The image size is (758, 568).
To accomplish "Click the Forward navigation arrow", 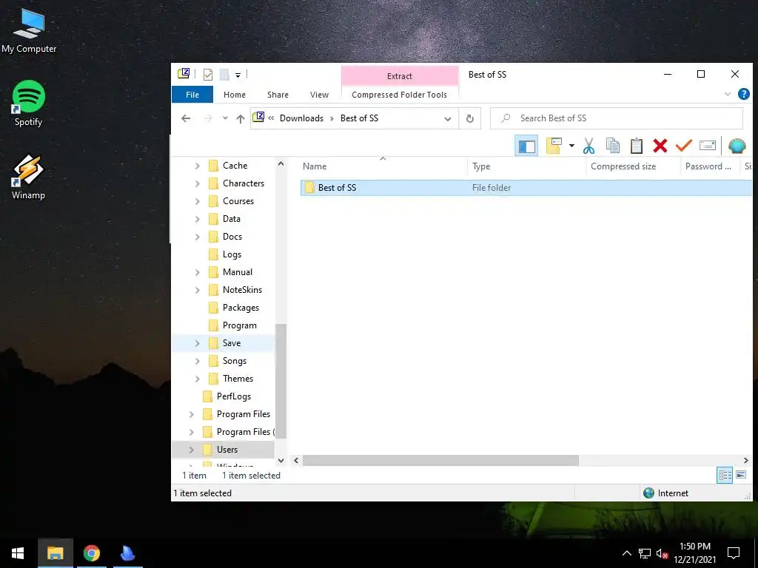I will (x=208, y=118).
